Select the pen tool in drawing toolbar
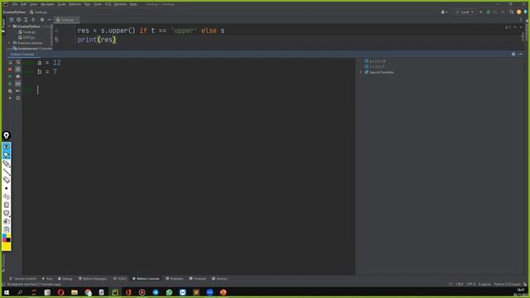Screen dimensions: 530x298 tap(7, 164)
